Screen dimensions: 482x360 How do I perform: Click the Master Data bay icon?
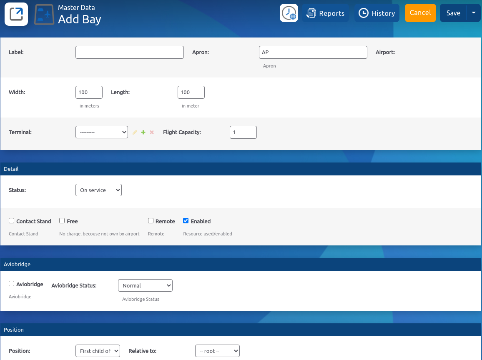pos(44,15)
